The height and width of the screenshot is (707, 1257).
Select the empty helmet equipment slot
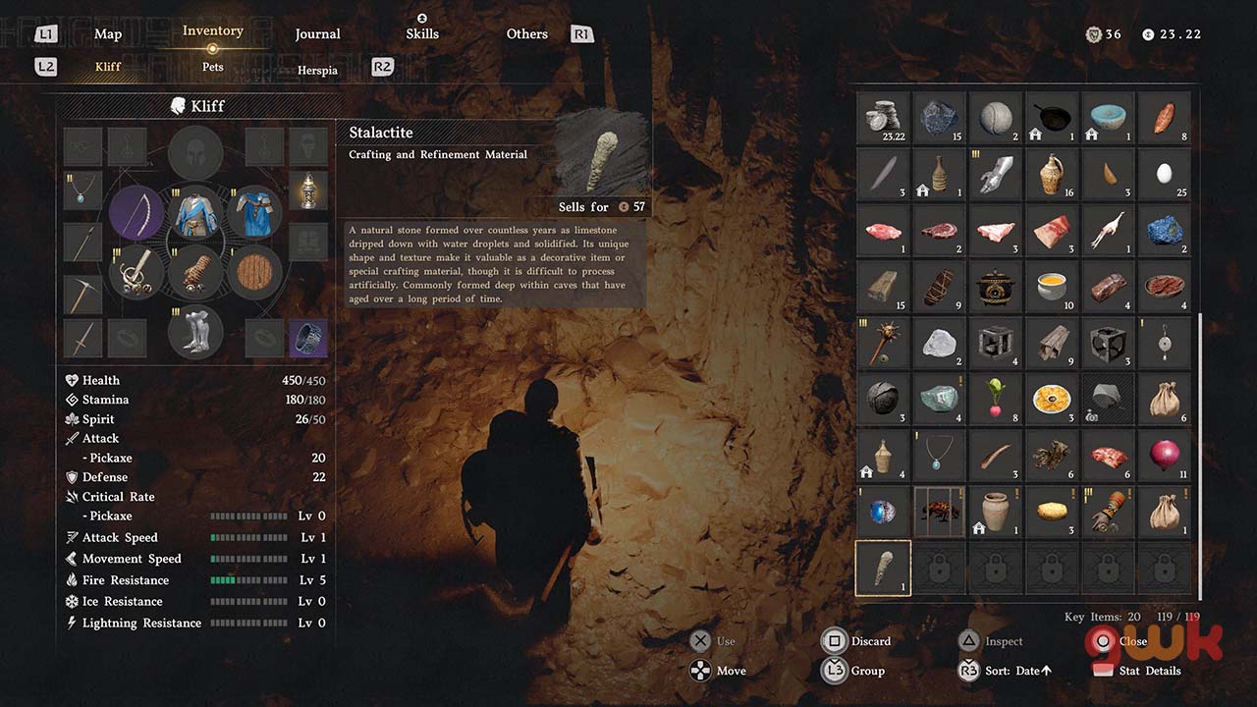(x=195, y=152)
